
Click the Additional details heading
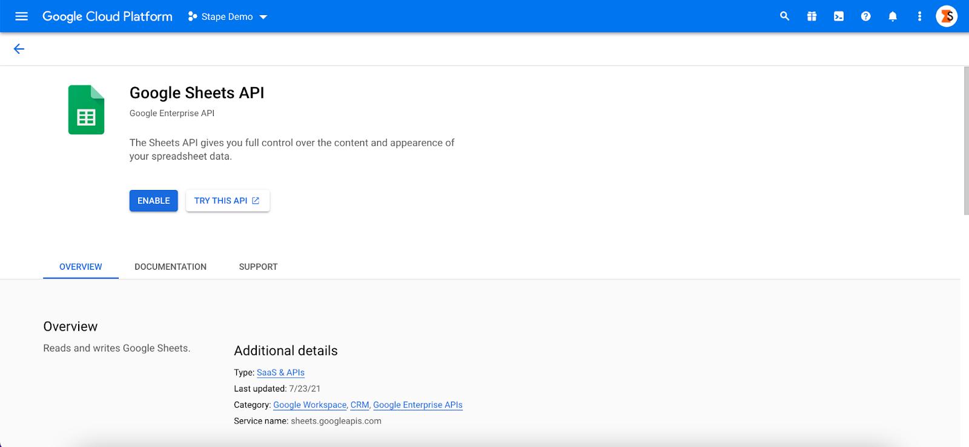click(x=286, y=351)
